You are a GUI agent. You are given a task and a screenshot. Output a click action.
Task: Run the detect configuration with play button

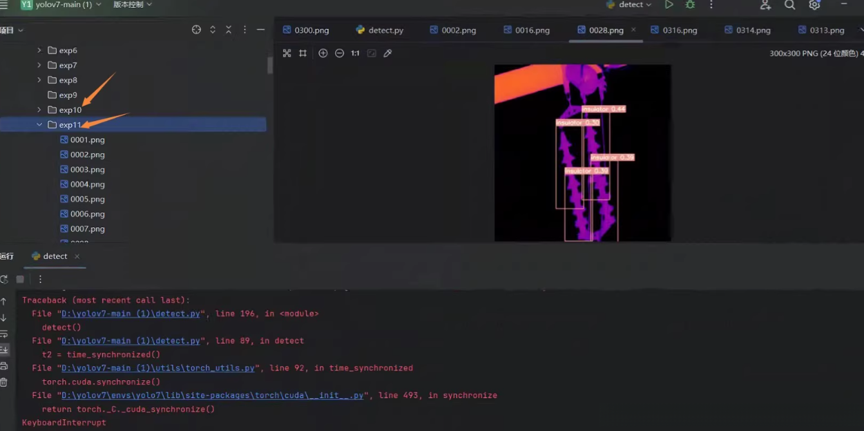[x=669, y=5]
